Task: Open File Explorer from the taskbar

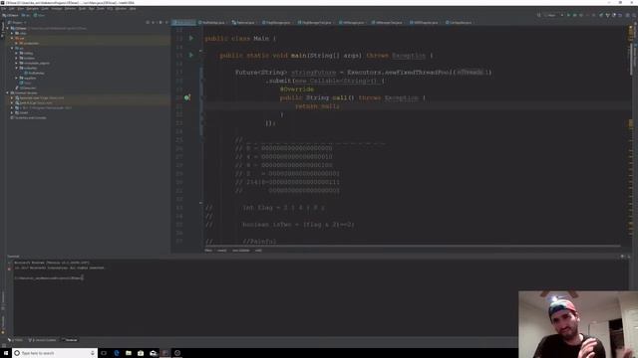Action: (x=129, y=353)
